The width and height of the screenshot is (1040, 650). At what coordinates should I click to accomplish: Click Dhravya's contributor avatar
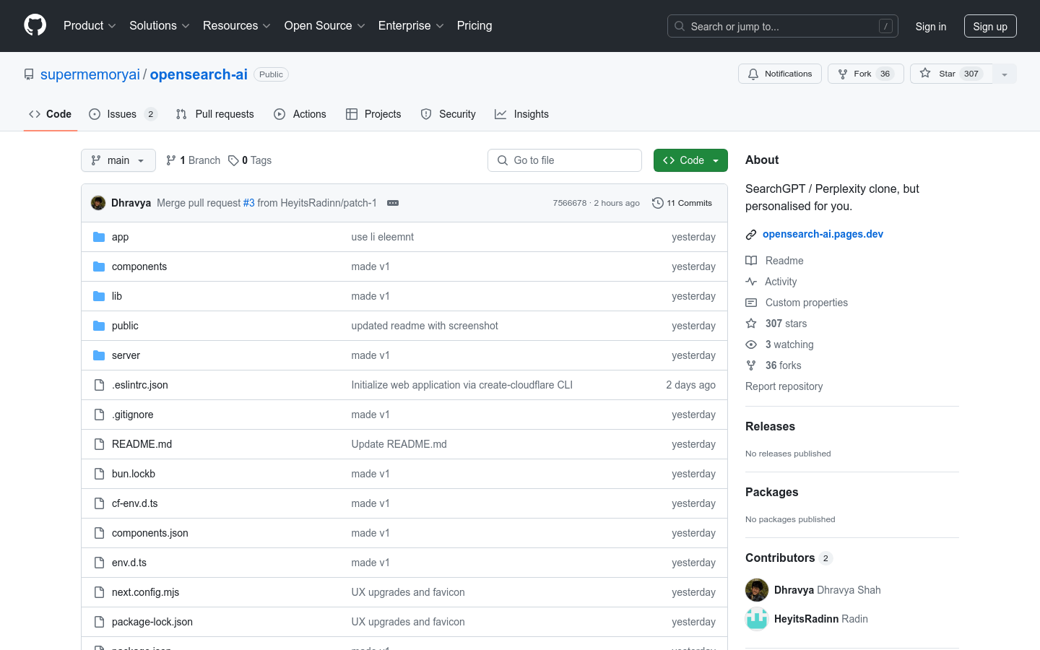click(x=756, y=590)
